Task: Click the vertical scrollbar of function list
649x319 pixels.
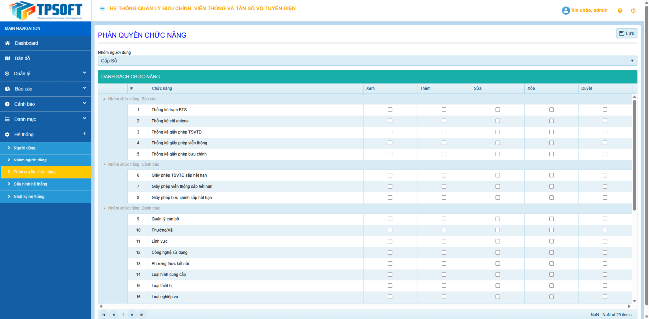Action: (x=634, y=155)
